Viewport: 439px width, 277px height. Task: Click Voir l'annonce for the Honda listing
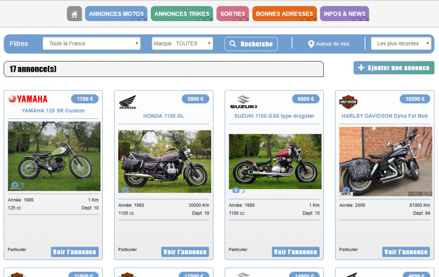coord(185,252)
